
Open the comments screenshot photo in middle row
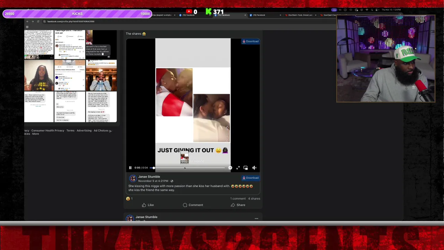pyautogui.click(x=70, y=75)
